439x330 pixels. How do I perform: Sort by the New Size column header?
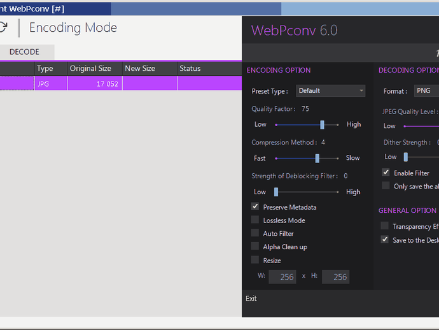pos(150,68)
